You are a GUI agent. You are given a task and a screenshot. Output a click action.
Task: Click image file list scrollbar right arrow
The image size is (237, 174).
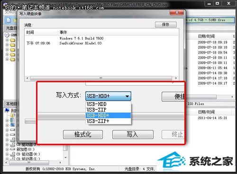(232, 97)
